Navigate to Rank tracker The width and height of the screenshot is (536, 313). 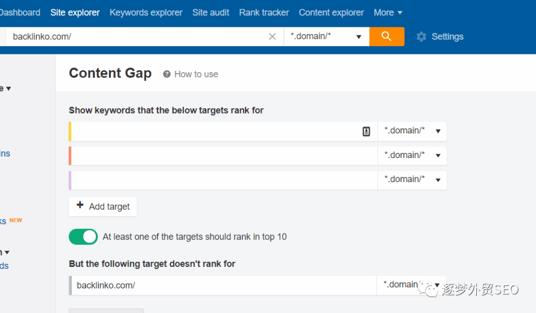tap(264, 13)
